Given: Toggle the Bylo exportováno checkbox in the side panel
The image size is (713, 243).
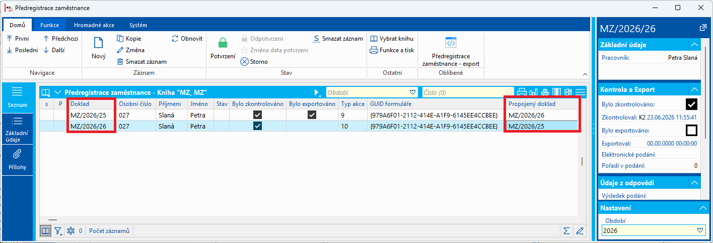Looking at the screenshot, I should (692, 131).
